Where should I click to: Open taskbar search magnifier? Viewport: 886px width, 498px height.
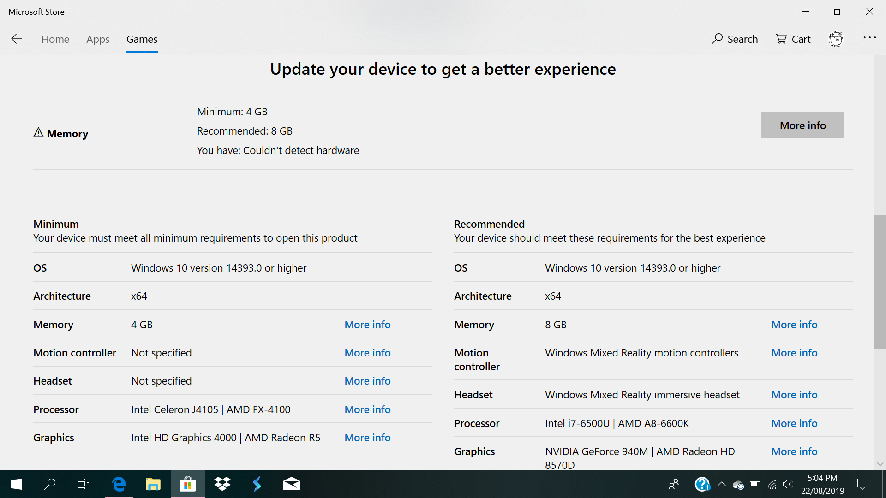click(x=50, y=484)
